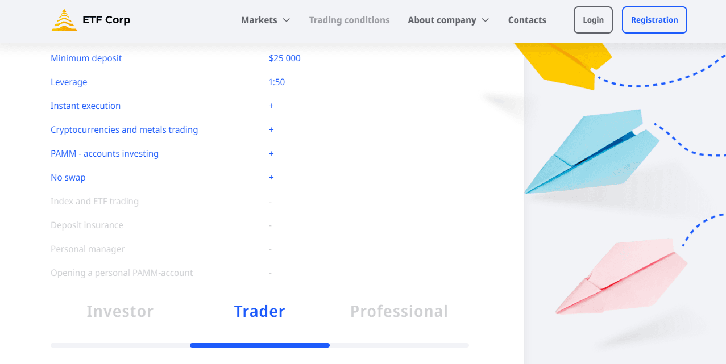Open the Markets menu
726x364 pixels.
pos(259,20)
